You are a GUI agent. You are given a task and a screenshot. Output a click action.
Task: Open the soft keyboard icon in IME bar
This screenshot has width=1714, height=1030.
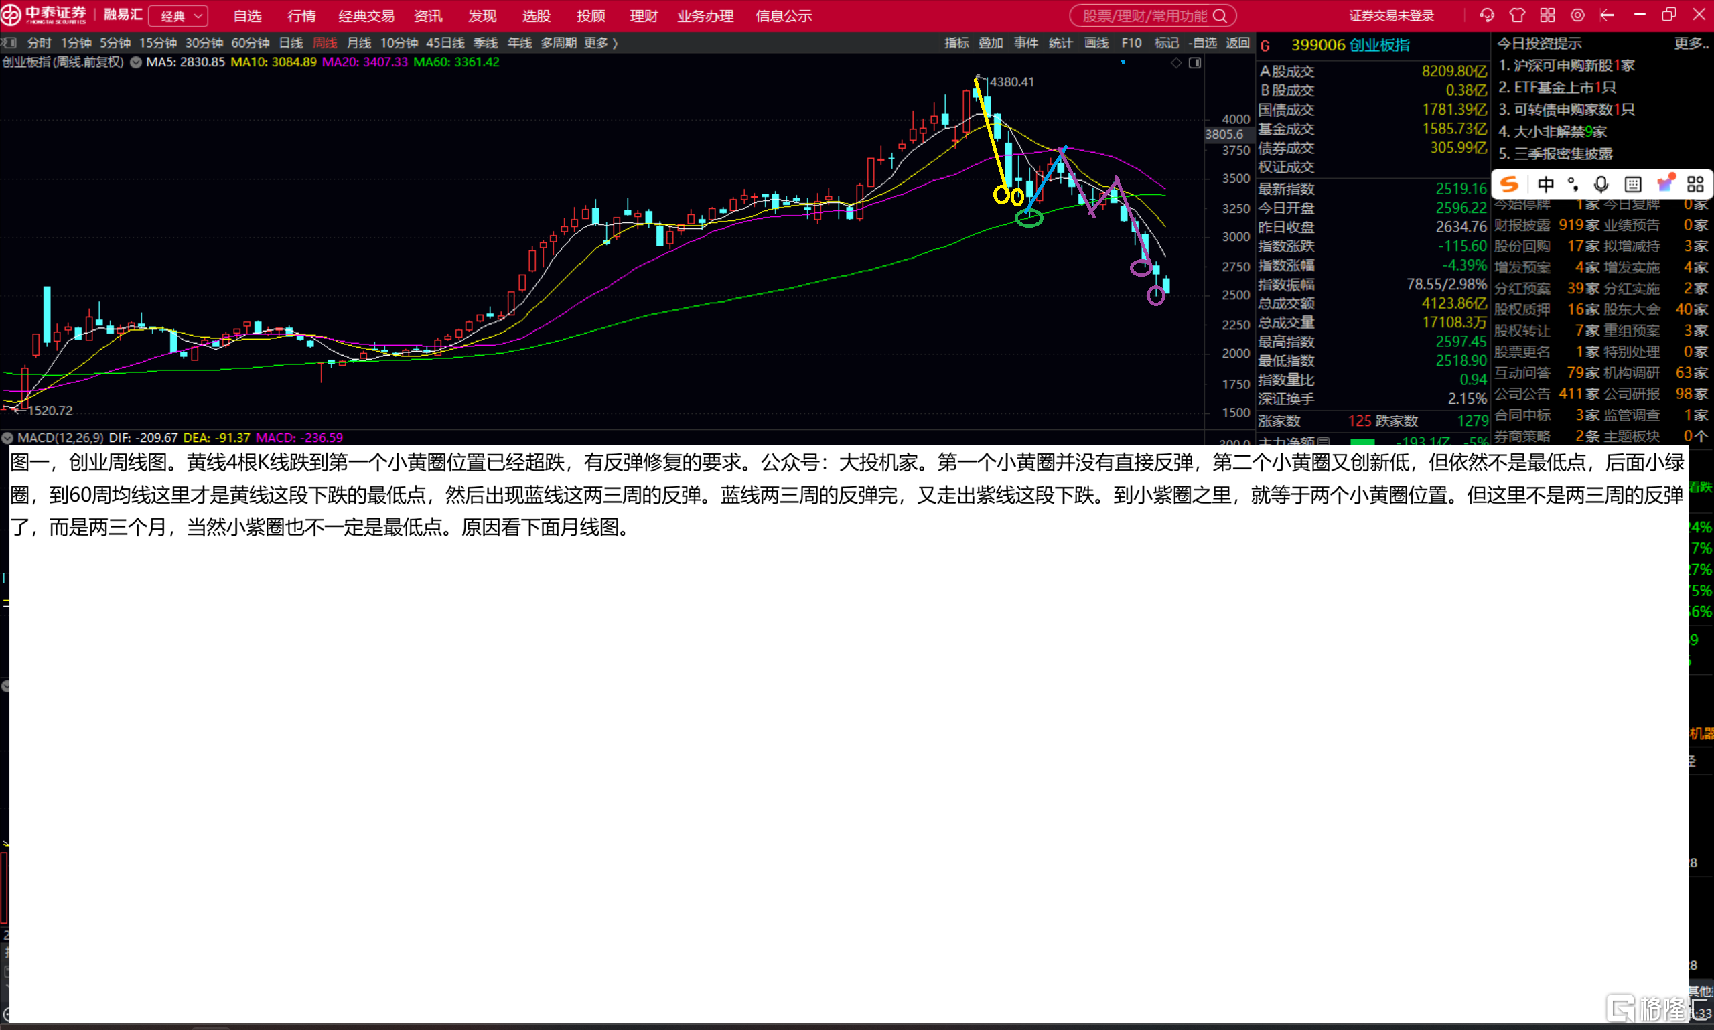1633,184
